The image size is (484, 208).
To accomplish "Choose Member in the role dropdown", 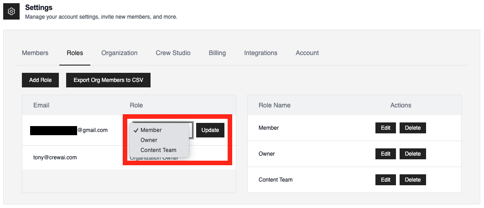I will tap(151, 130).
